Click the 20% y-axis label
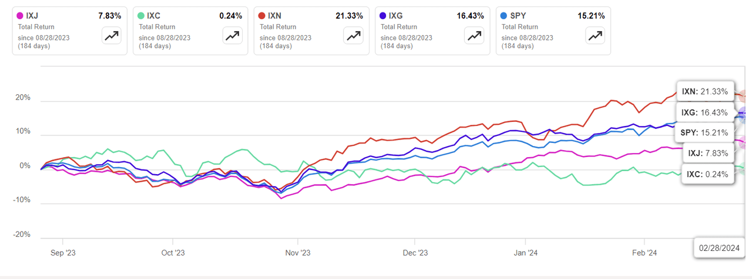The width and height of the screenshot is (752, 279). tap(23, 98)
